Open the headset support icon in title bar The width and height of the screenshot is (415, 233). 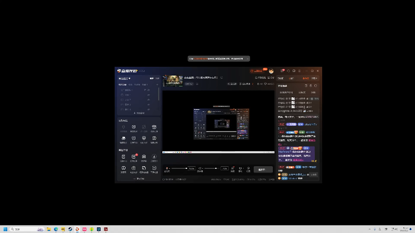(288, 71)
